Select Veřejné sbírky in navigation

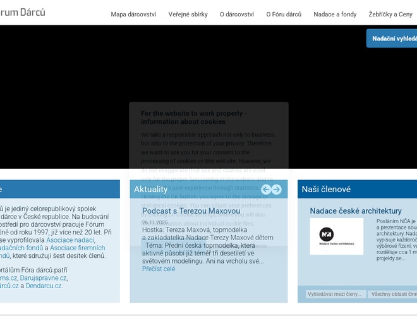[188, 14]
